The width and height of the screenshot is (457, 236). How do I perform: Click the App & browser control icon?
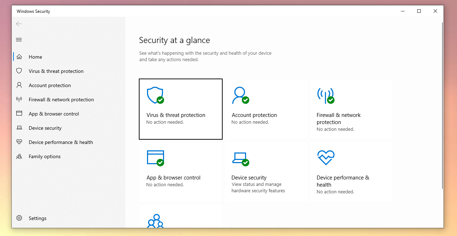coord(155,158)
